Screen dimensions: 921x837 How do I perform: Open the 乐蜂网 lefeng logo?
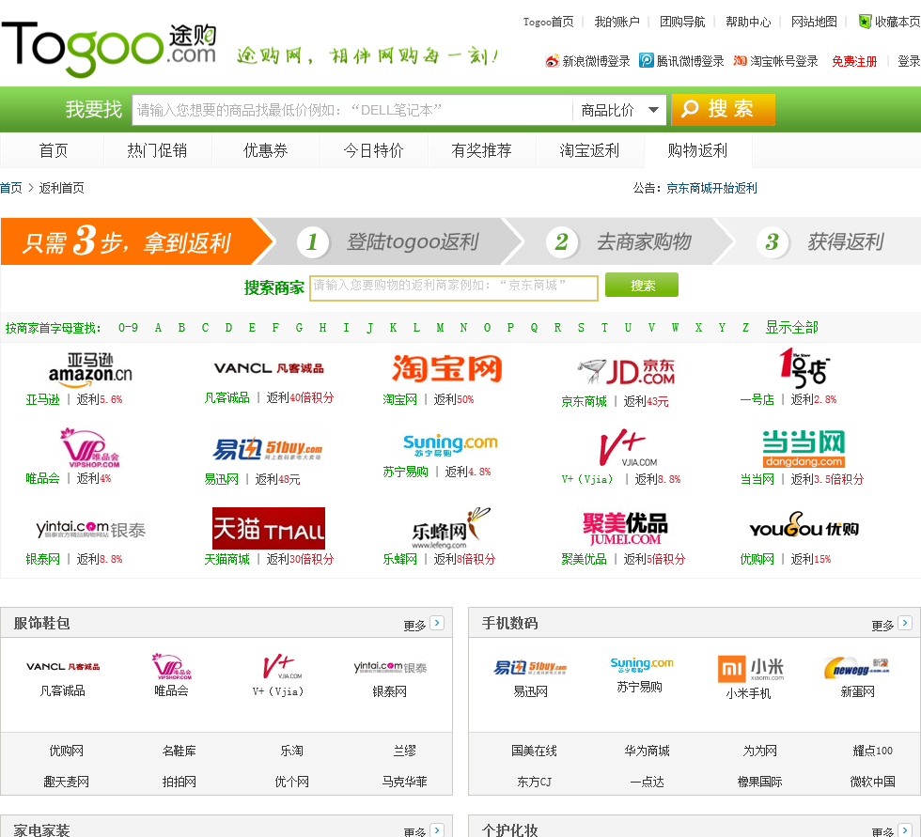[450, 528]
